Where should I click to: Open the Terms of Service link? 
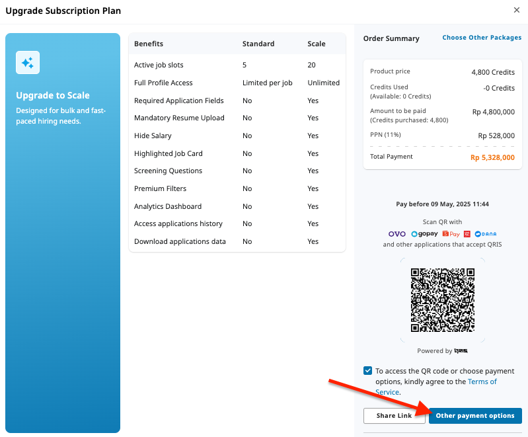pyautogui.click(x=482, y=381)
